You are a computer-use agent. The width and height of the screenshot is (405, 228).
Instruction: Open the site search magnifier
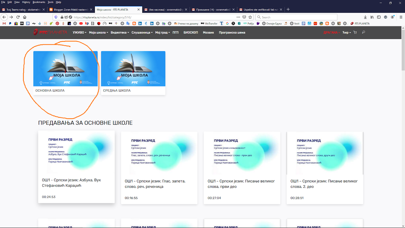click(363, 32)
